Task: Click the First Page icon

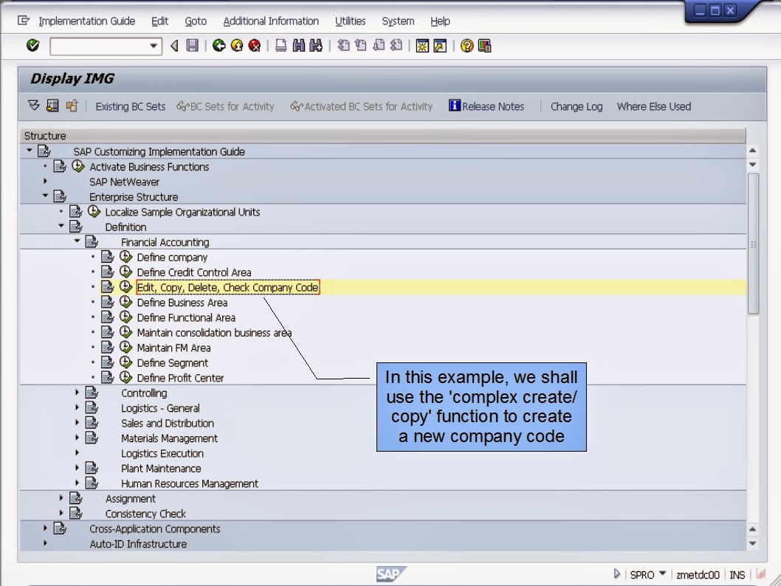Action: click(343, 46)
